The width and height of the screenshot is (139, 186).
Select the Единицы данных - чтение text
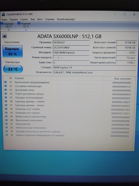[x=30, y=102]
